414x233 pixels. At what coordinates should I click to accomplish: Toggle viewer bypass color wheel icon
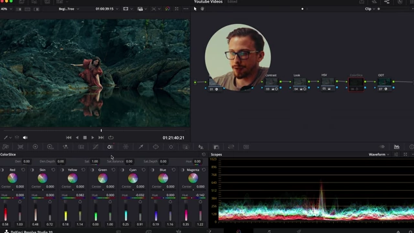tap(168, 8)
